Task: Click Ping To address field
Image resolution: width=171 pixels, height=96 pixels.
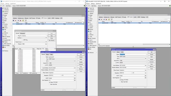Action: click(x=34, y=36)
